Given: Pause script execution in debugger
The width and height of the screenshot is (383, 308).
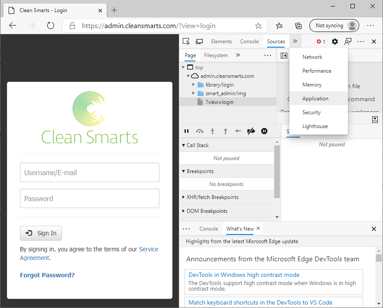Looking at the screenshot, I should [187, 131].
